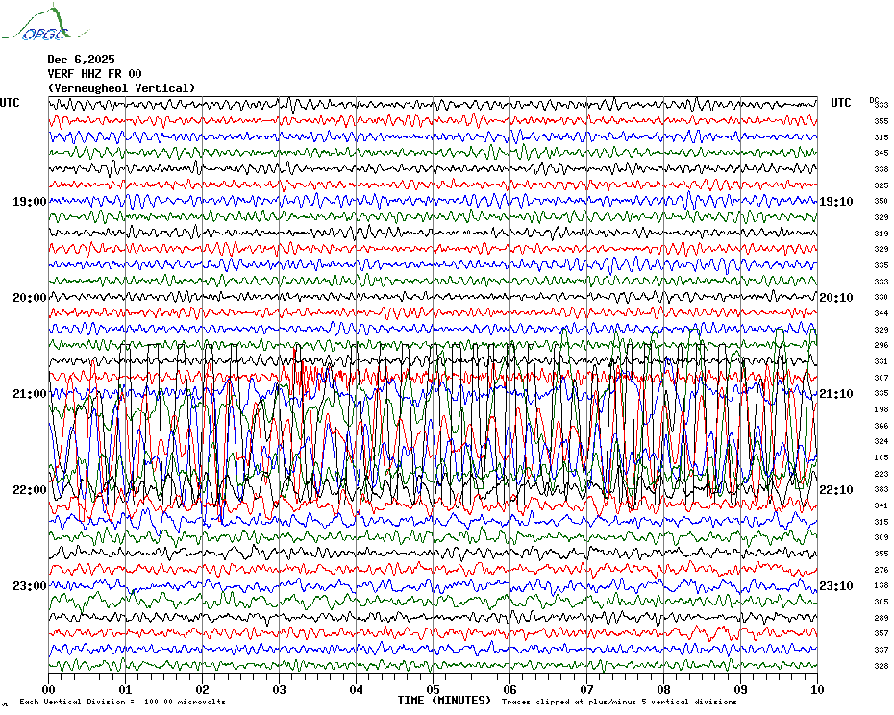Click the 23:00 time marker on left axis
The image size is (894, 715).
29,586
